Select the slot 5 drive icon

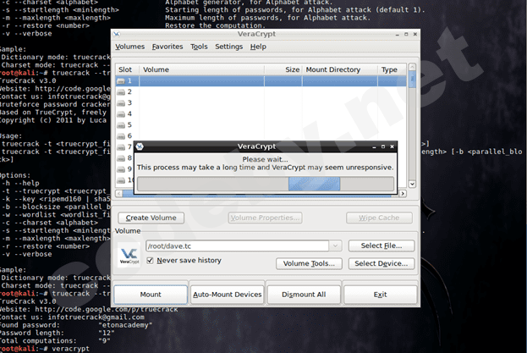(121, 125)
